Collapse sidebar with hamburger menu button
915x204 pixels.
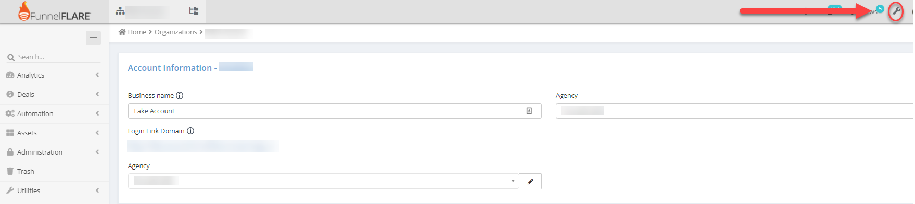pos(94,37)
